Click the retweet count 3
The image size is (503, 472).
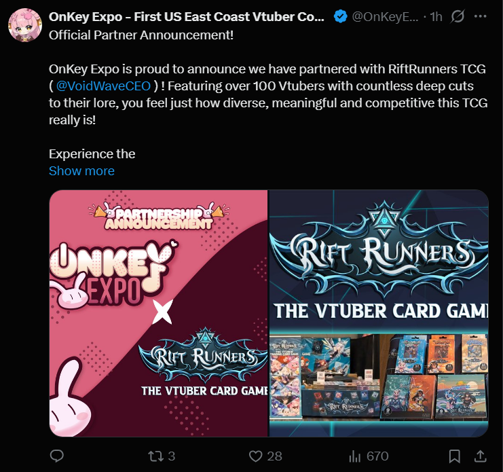(x=172, y=456)
